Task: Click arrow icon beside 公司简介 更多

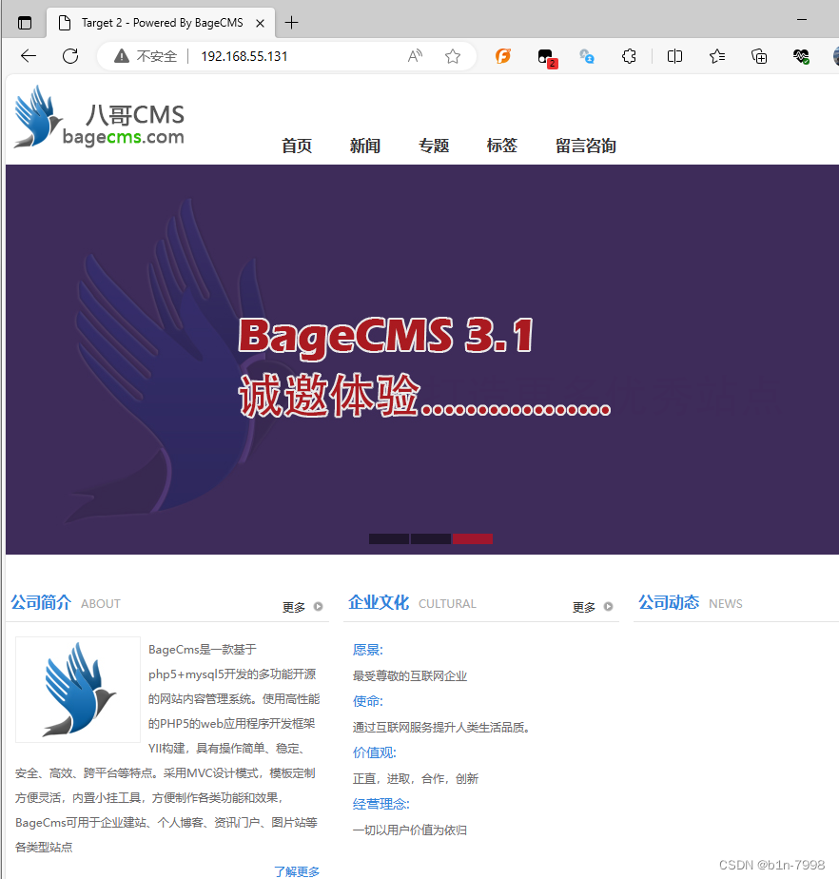Action: pos(318,607)
